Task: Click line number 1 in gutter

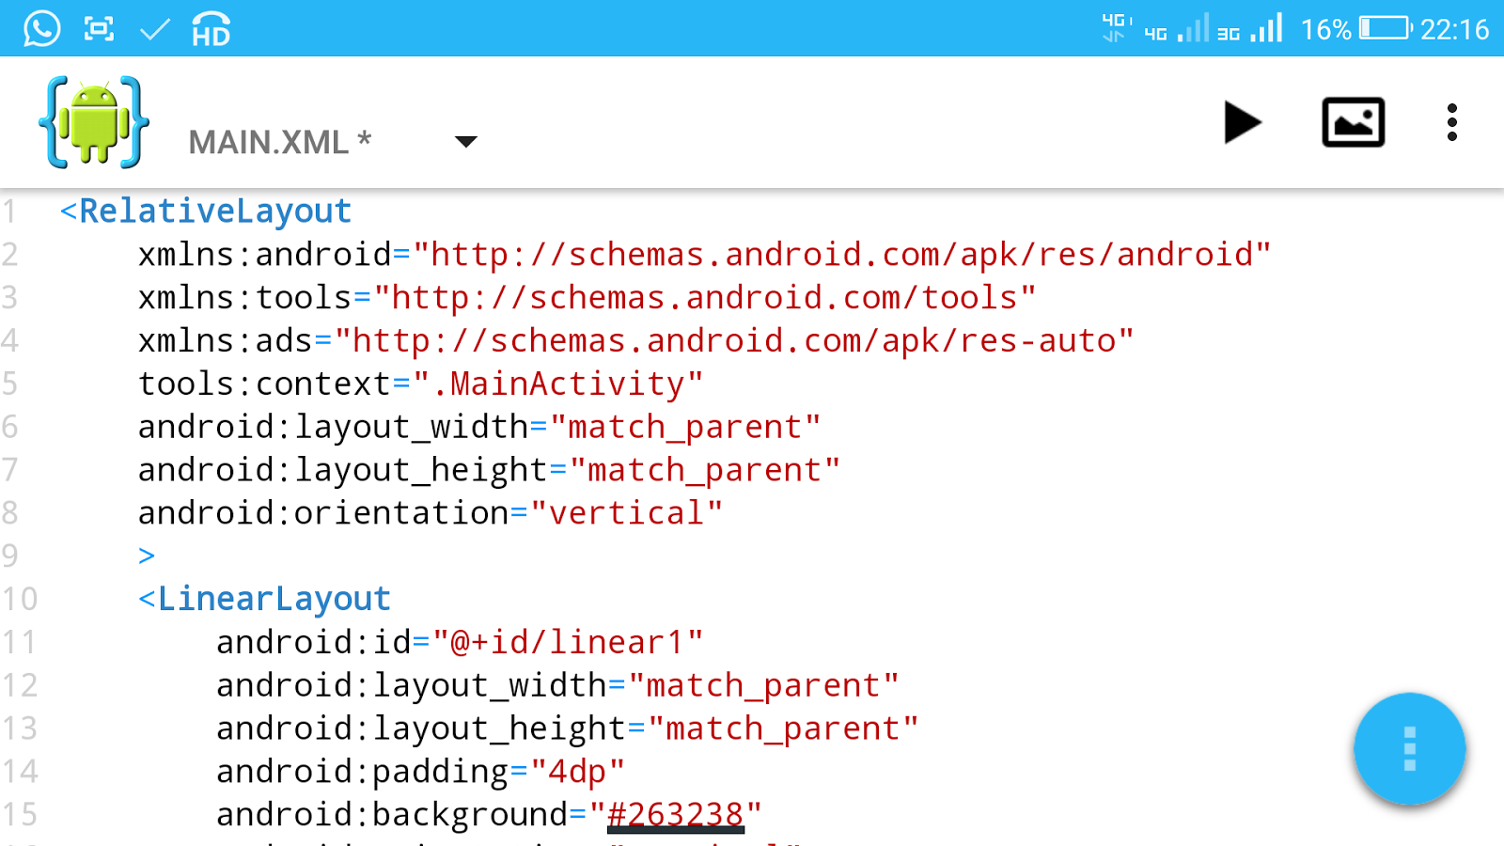Action: click(9, 211)
